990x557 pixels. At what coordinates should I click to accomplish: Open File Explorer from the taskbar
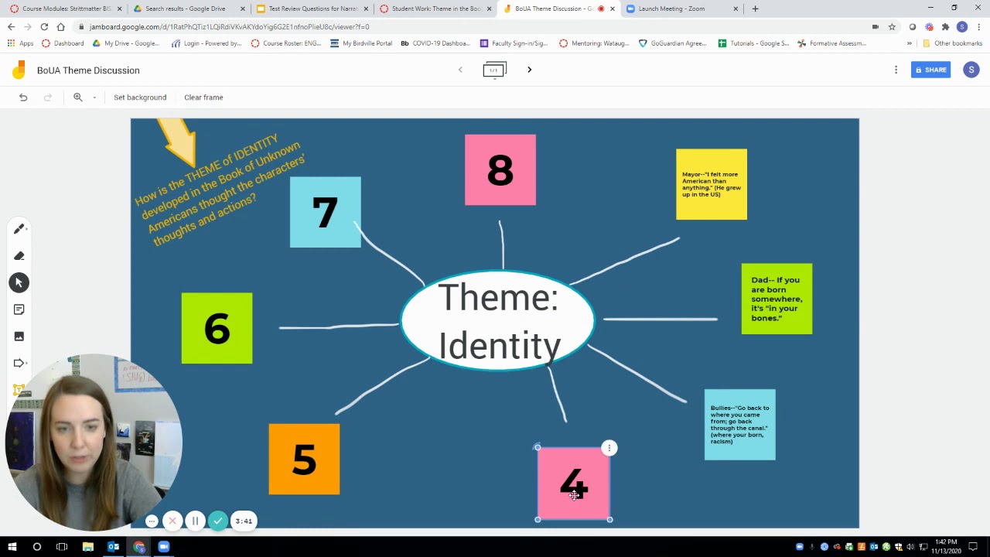(87, 547)
